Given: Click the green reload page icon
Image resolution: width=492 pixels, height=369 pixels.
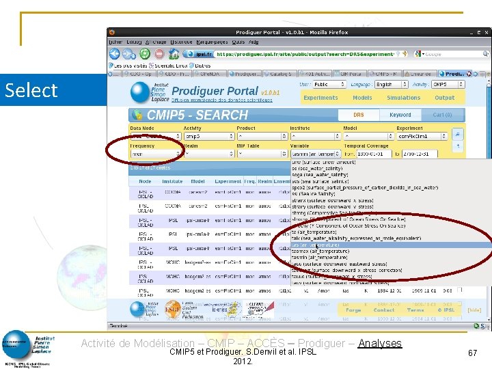Looking at the screenshot, I should (145, 54).
